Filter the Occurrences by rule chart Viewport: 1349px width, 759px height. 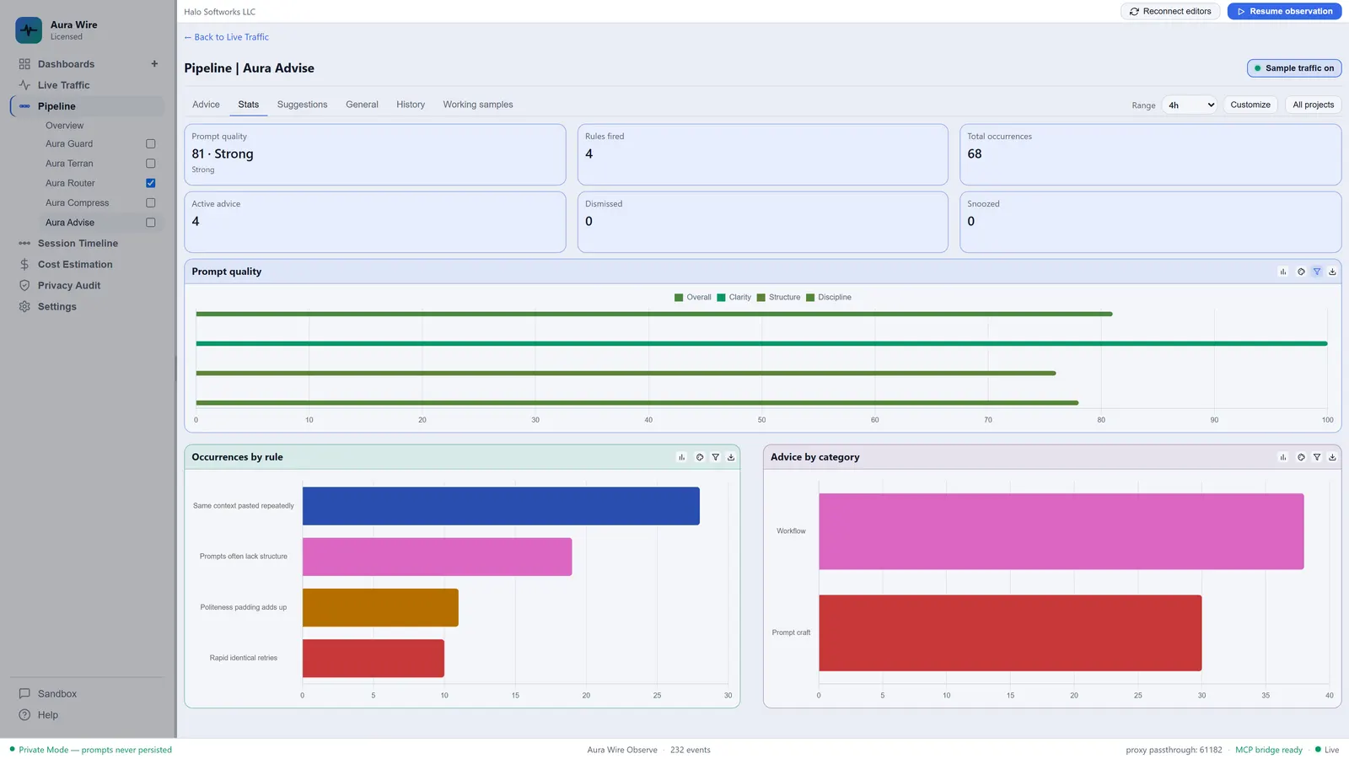(x=716, y=457)
